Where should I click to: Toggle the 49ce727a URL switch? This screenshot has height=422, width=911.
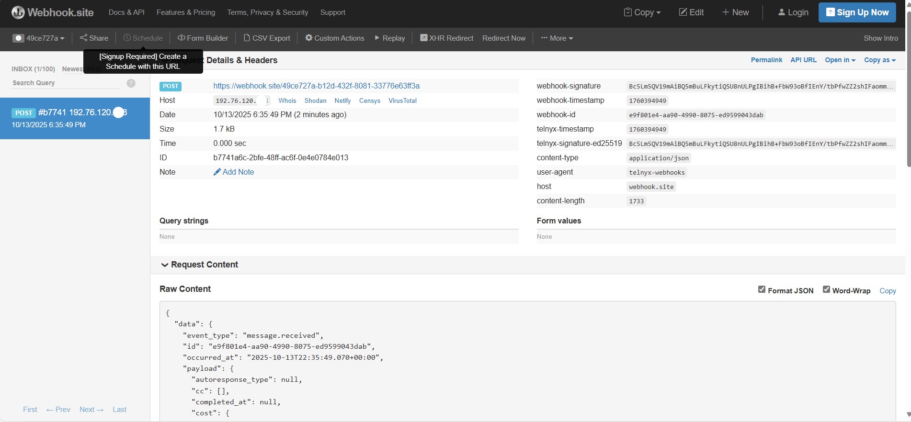19,38
